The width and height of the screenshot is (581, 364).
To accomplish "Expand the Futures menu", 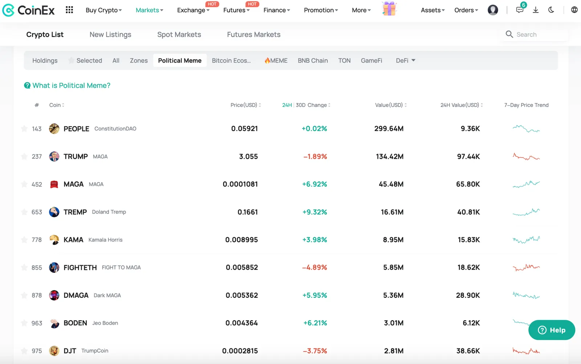I will [x=236, y=10].
